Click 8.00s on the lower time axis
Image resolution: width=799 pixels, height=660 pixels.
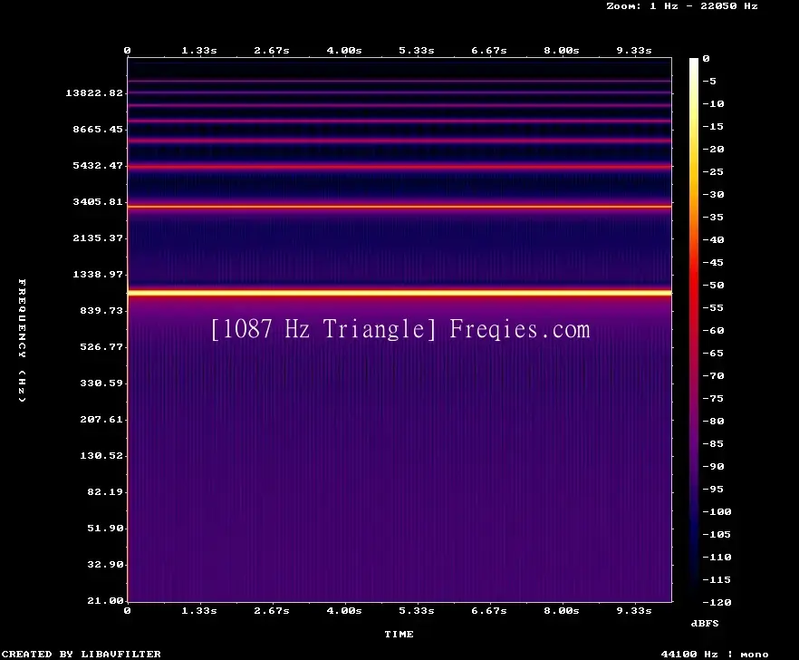coord(561,610)
